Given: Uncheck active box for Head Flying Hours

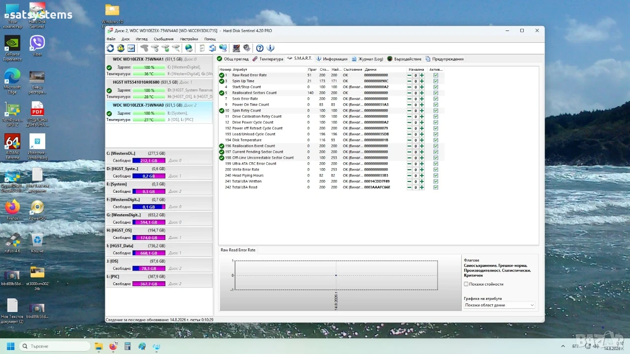Looking at the screenshot, I should coord(436,176).
